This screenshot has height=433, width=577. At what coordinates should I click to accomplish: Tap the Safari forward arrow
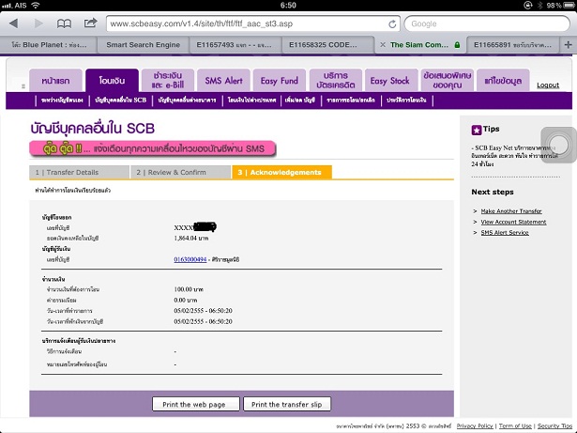point(38,23)
